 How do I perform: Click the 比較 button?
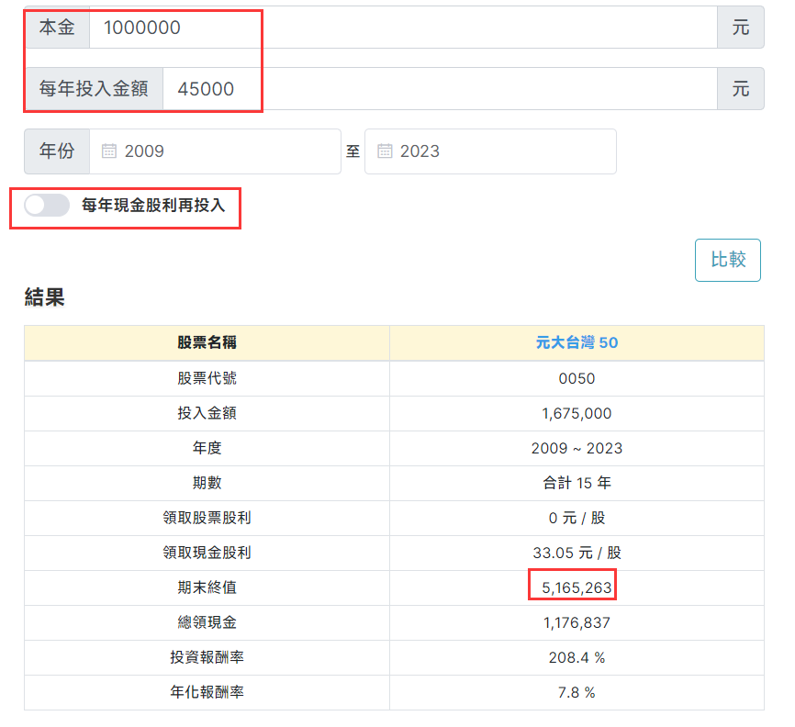point(727,260)
